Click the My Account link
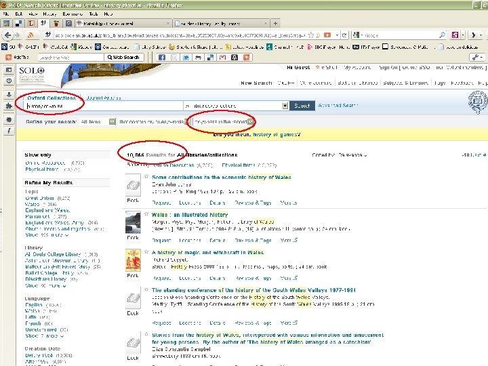The height and width of the screenshot is (366, 488). pyautogui.click(x=357, y=67)
